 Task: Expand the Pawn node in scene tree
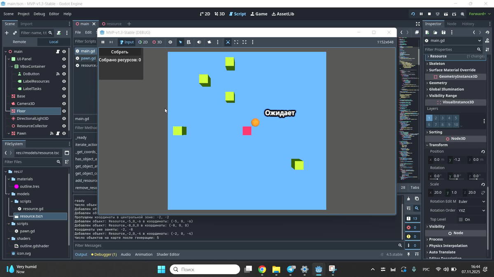[6, 133]
